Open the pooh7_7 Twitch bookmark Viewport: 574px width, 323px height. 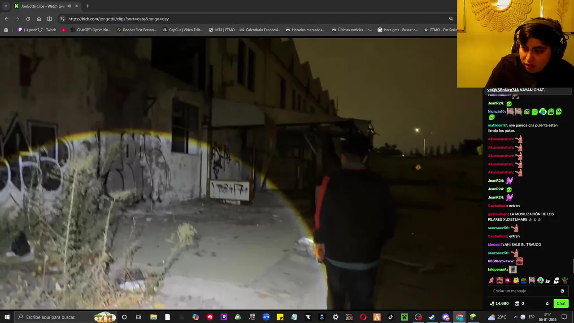point(37,30)
